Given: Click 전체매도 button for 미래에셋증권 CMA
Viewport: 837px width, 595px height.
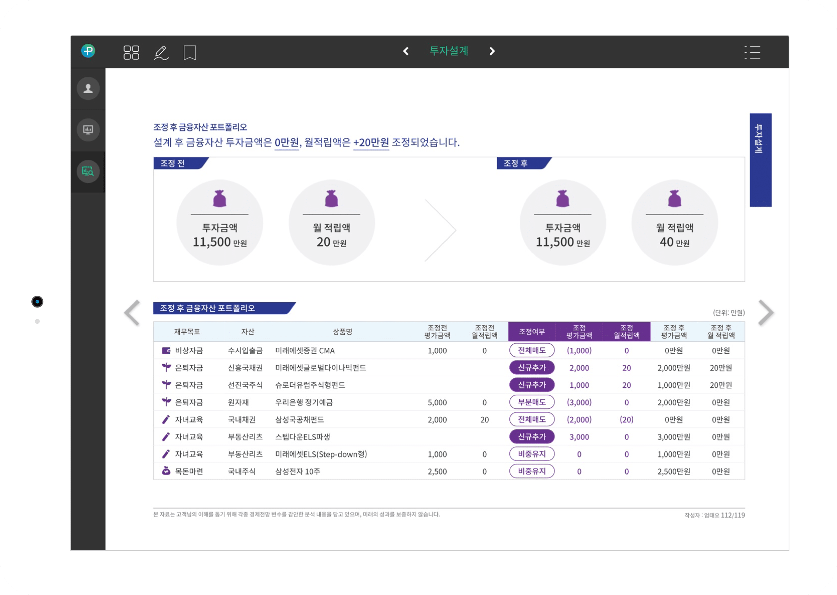Looking at the screenshot, I should click(531, 350).
